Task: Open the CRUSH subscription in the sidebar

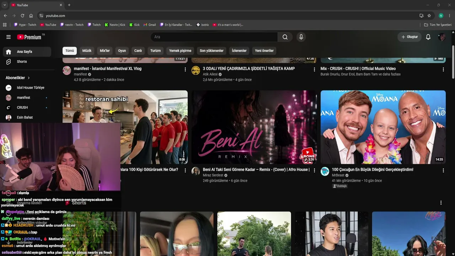Action: 27,108
